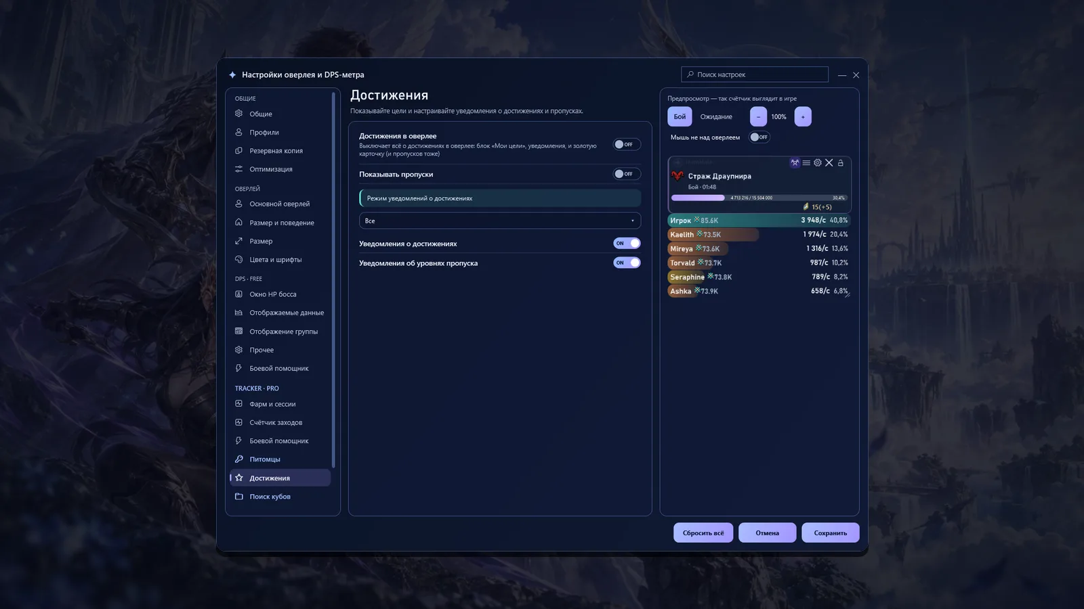Open Основной оверлей settings section
The image size is (1084, 609).
280,204
